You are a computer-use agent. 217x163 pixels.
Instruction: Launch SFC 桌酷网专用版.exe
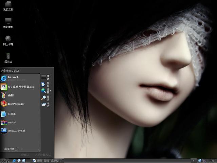pos(20,87)
